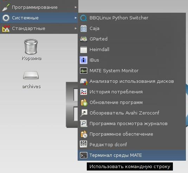Open the Программирование menu category
Viewport: 188px width, 173px height.
tap(39, 7)
